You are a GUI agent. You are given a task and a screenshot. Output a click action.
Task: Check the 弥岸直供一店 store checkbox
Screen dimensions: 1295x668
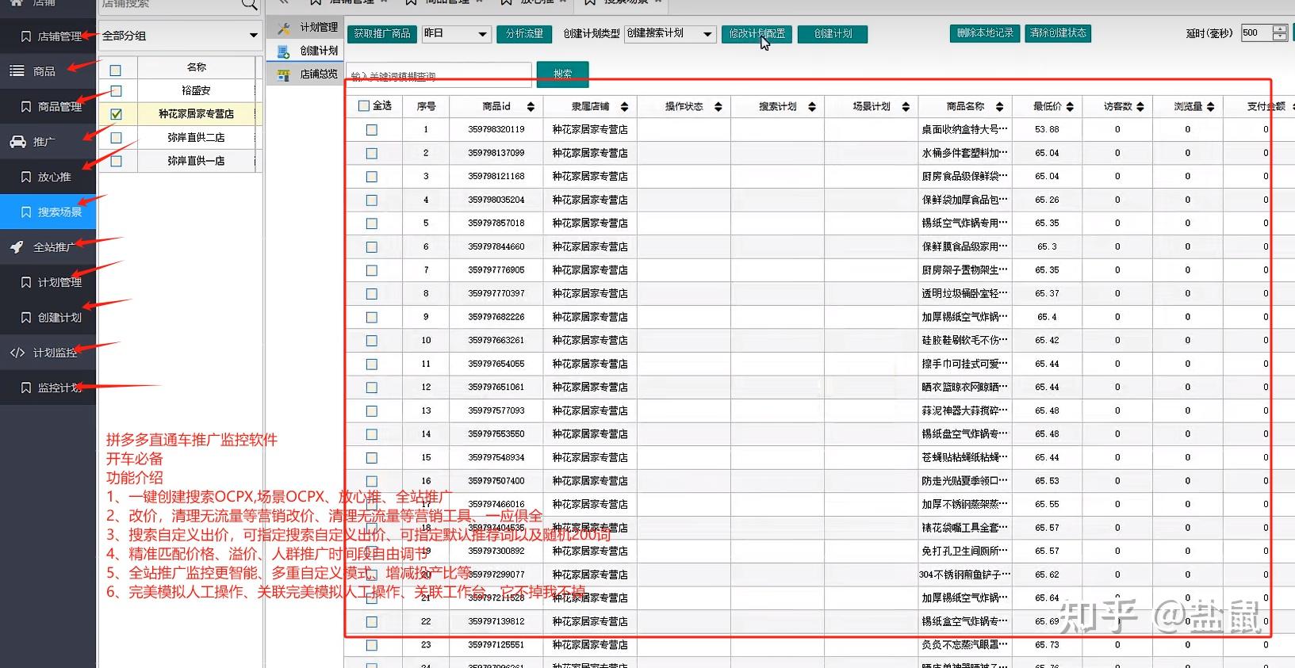116,161
